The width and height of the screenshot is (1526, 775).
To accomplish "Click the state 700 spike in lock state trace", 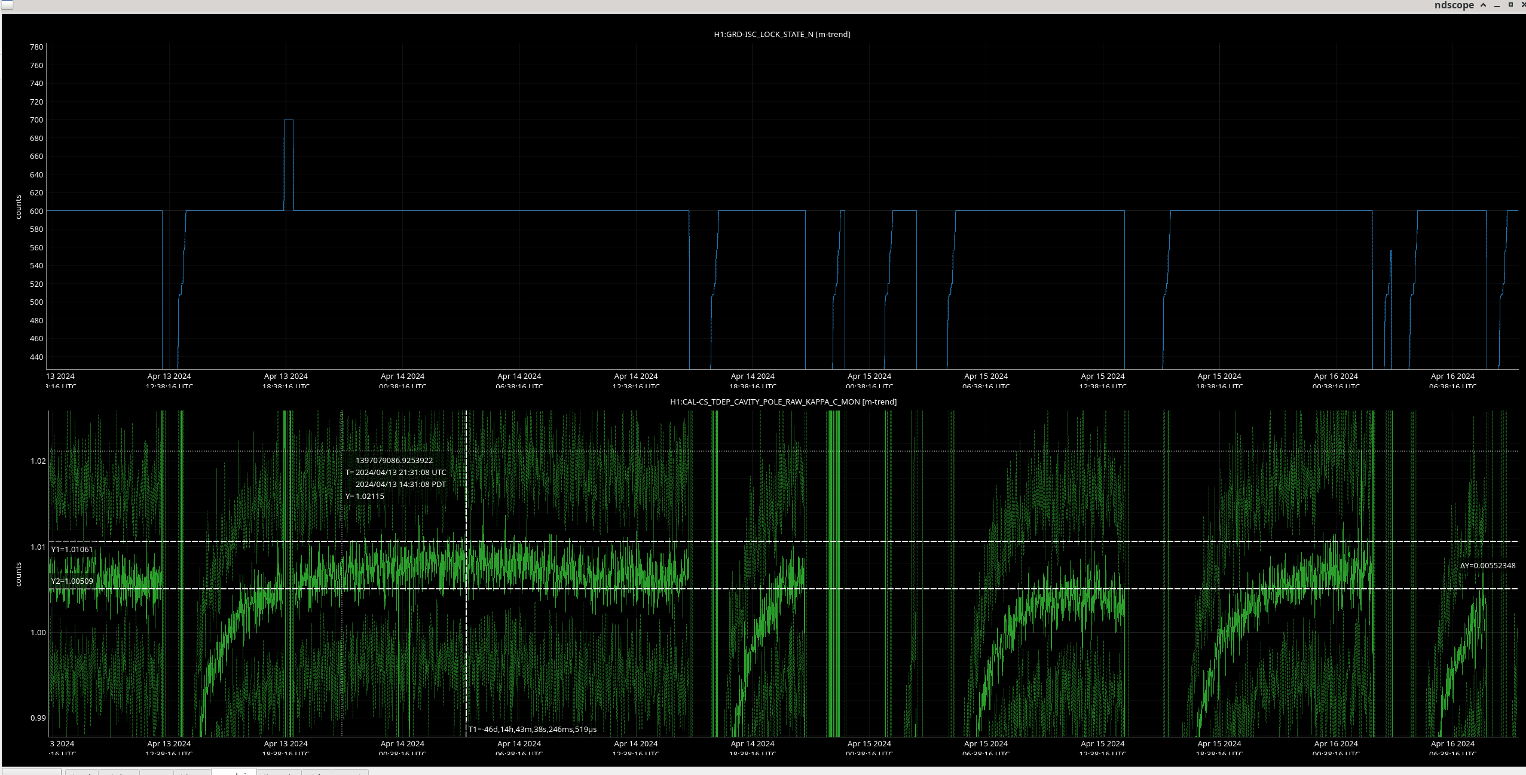I will coord(289,120).
